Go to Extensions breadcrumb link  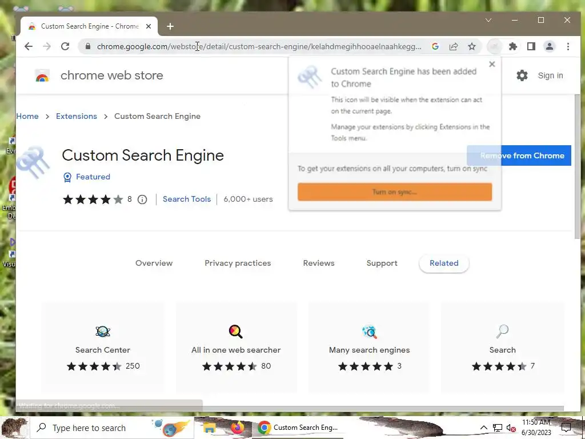click(x=77, y=116)
